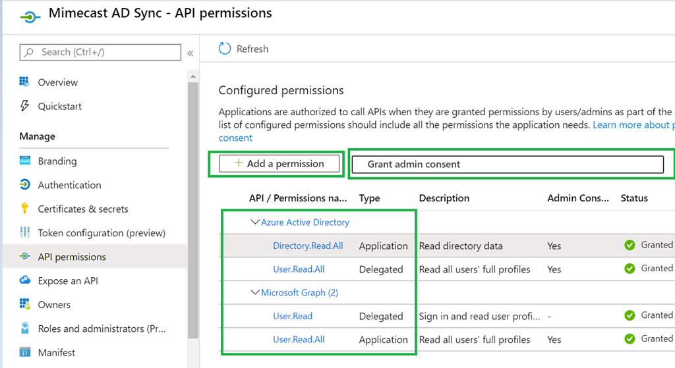Open the Directory.Read.All permission link
The image size is (675, 368).
point(308,246)
